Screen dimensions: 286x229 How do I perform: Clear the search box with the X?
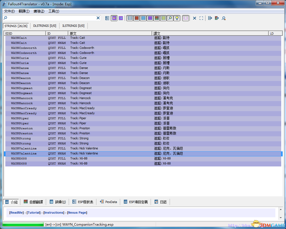[98, 18]
